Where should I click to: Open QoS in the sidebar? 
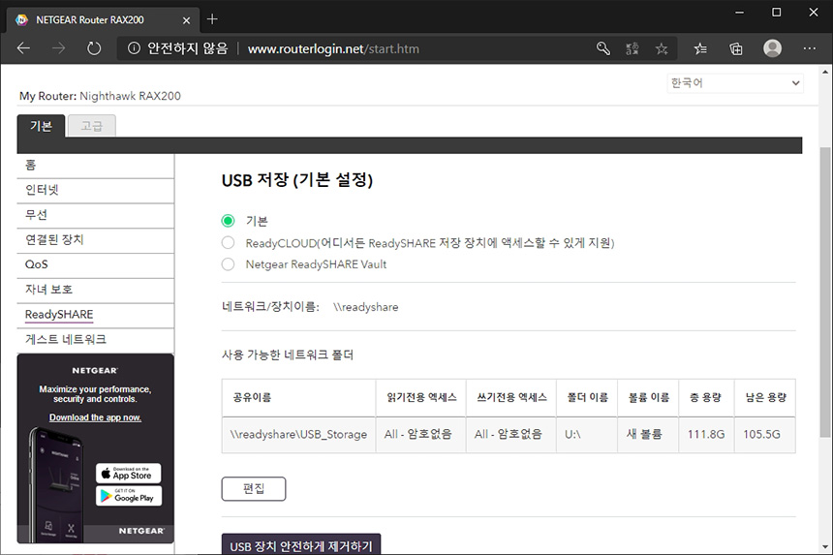click(96, 265)
